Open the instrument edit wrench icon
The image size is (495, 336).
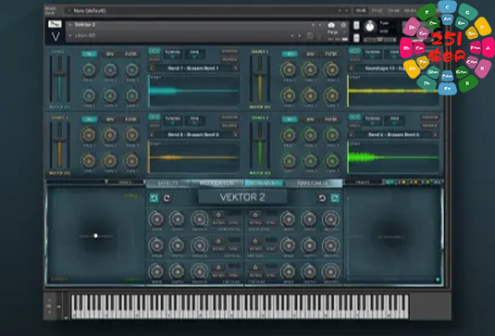pos(55,24)
